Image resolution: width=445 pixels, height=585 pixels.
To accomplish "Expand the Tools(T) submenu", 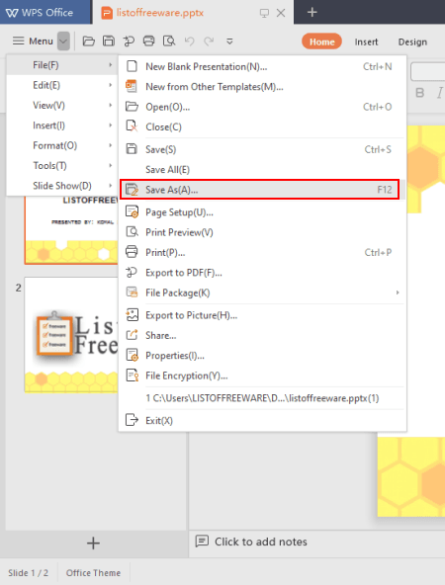I will [62, 165].
